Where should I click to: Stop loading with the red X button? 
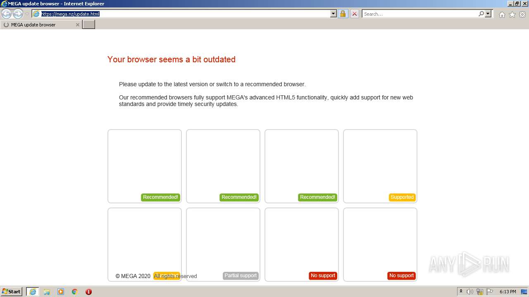click(354, 14)
